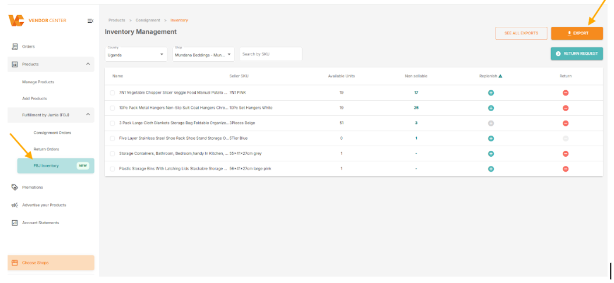The width and height of the screenshot is (614, 283).
Task: Open Consignment Orders in the sidebar
Action: [x=52, y=133]
